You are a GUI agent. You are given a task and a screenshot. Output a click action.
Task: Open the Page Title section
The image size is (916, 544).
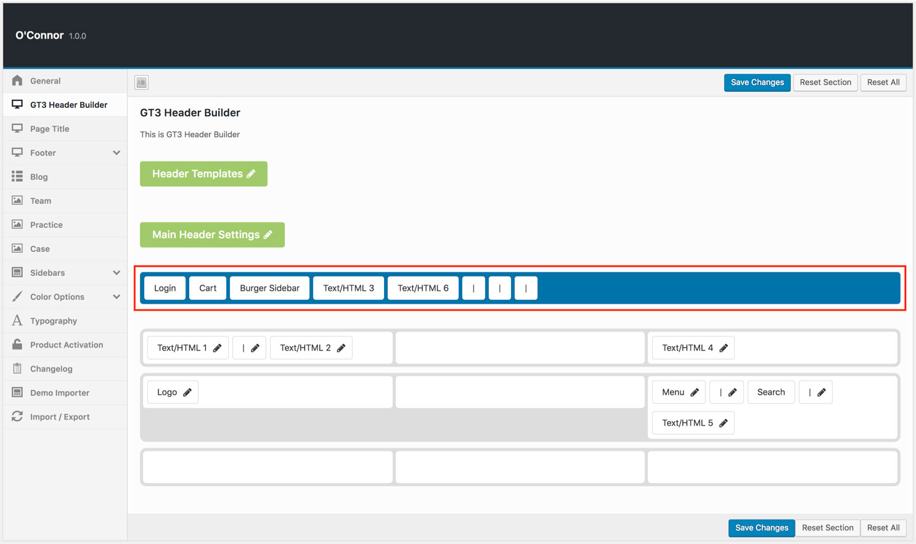click(x=65, y=129)
